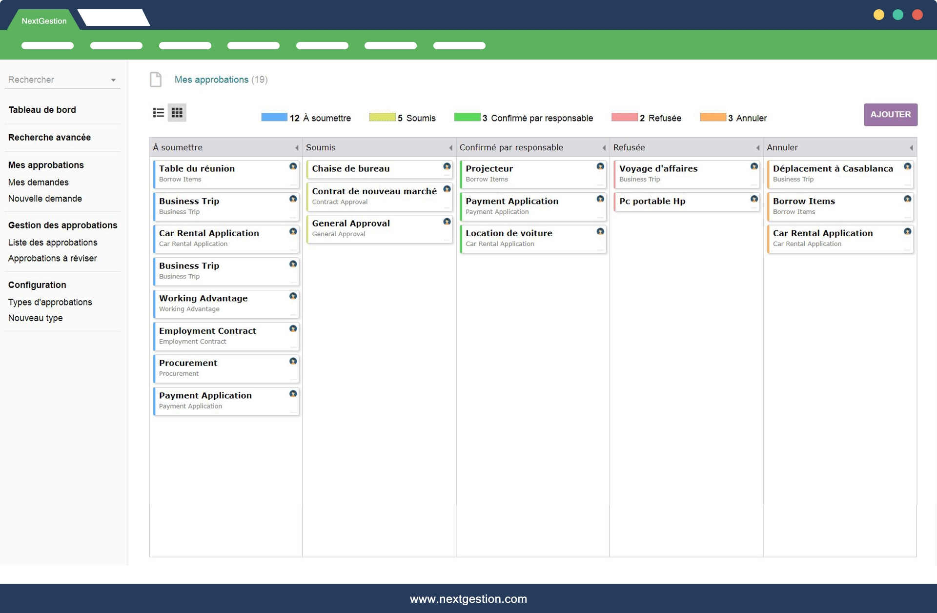
Task: Click avatar icon on Chaise de bureau card
Action: click(447, 166)
